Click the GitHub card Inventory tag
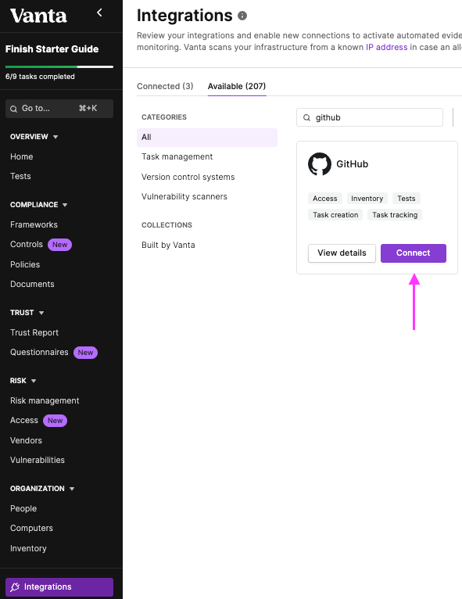The image size is (462, 599). pos(367,199)
